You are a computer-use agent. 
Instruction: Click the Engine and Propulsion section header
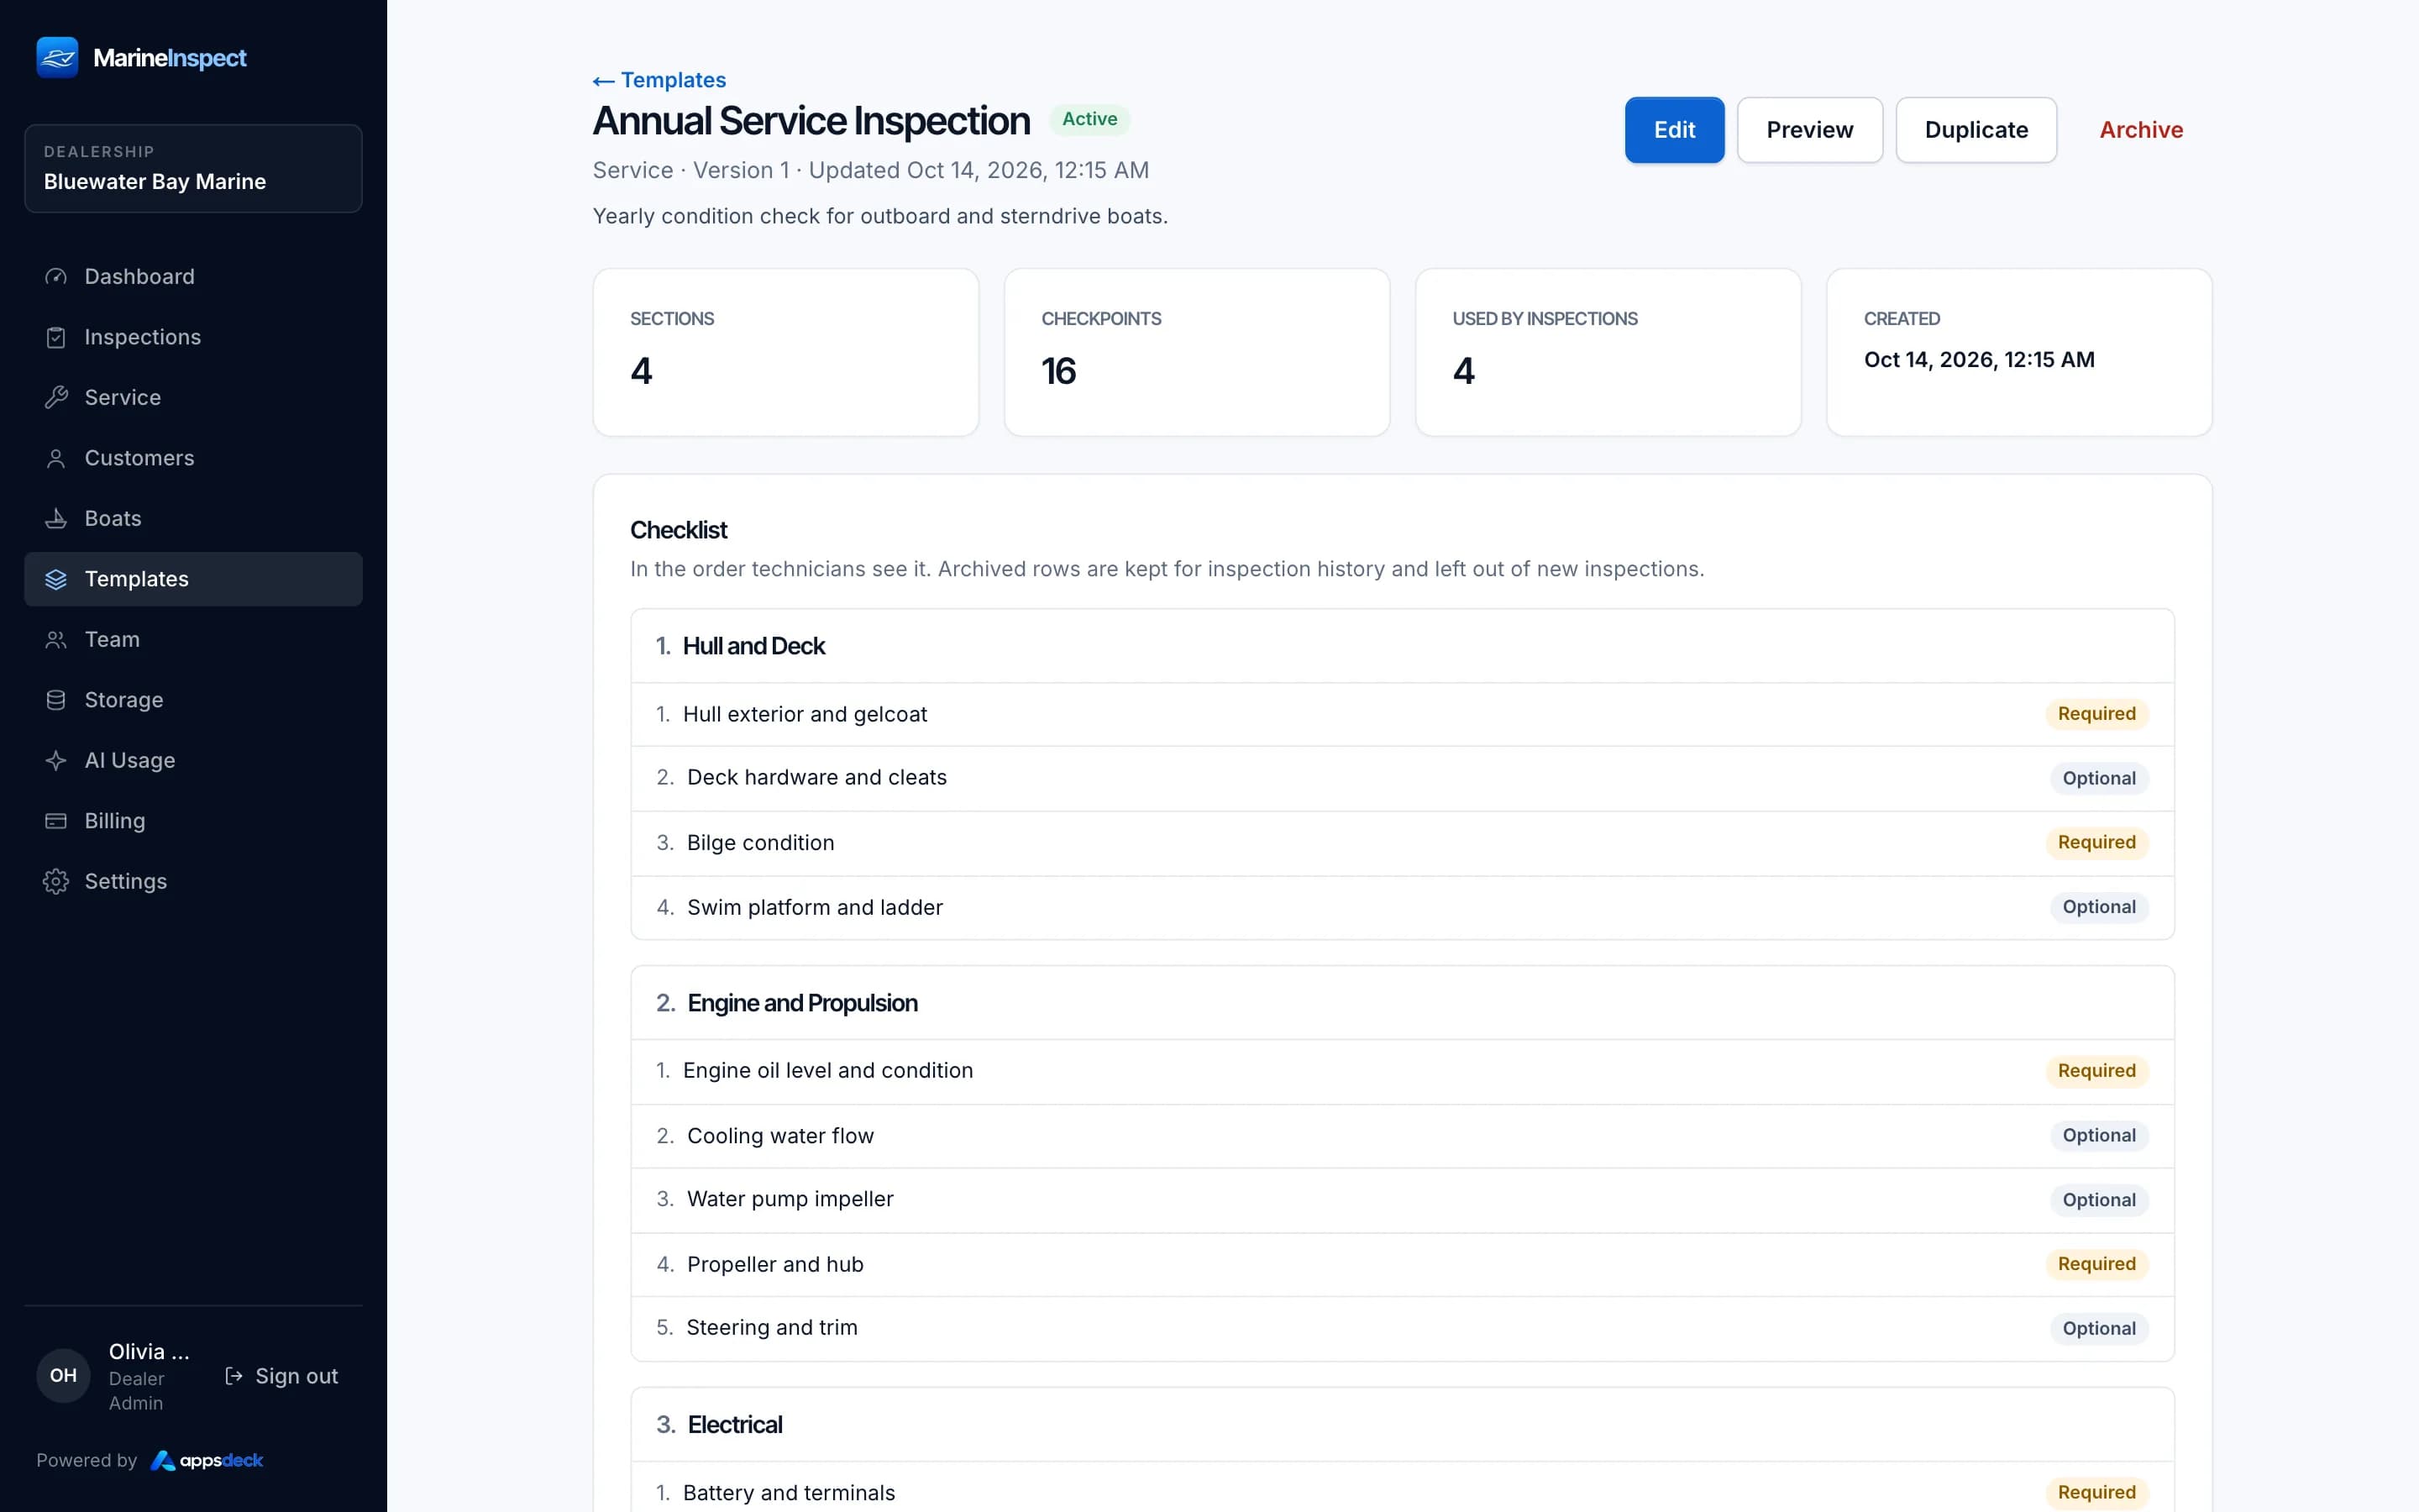pos(1403,1003)
